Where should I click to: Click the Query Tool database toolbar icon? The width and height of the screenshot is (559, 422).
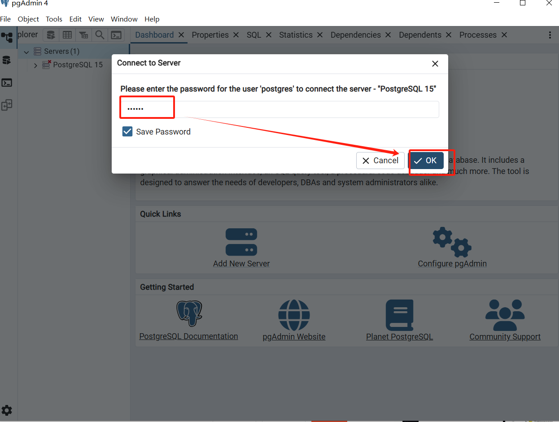(x=51, y=35)
